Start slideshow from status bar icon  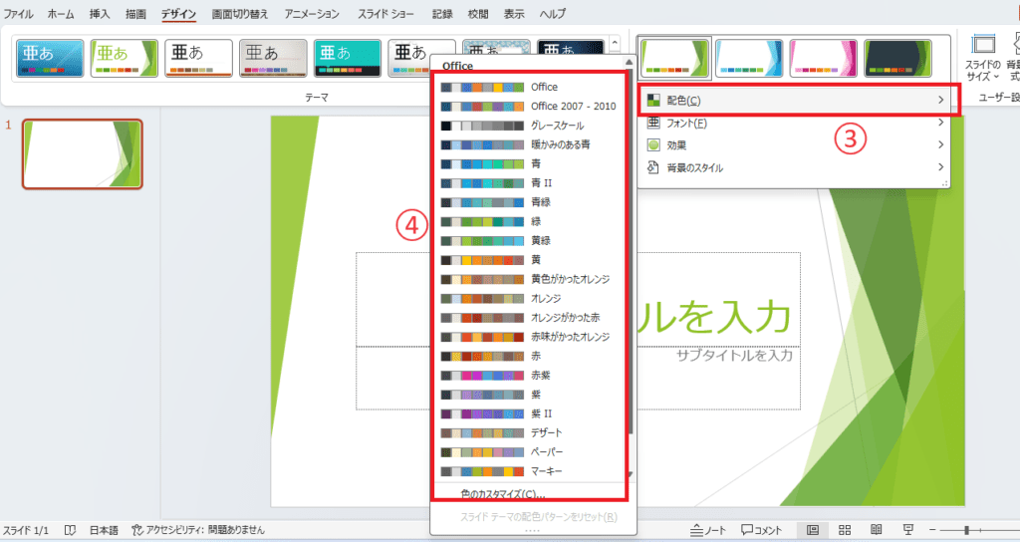pyautogui.click(x=908, y=530)
